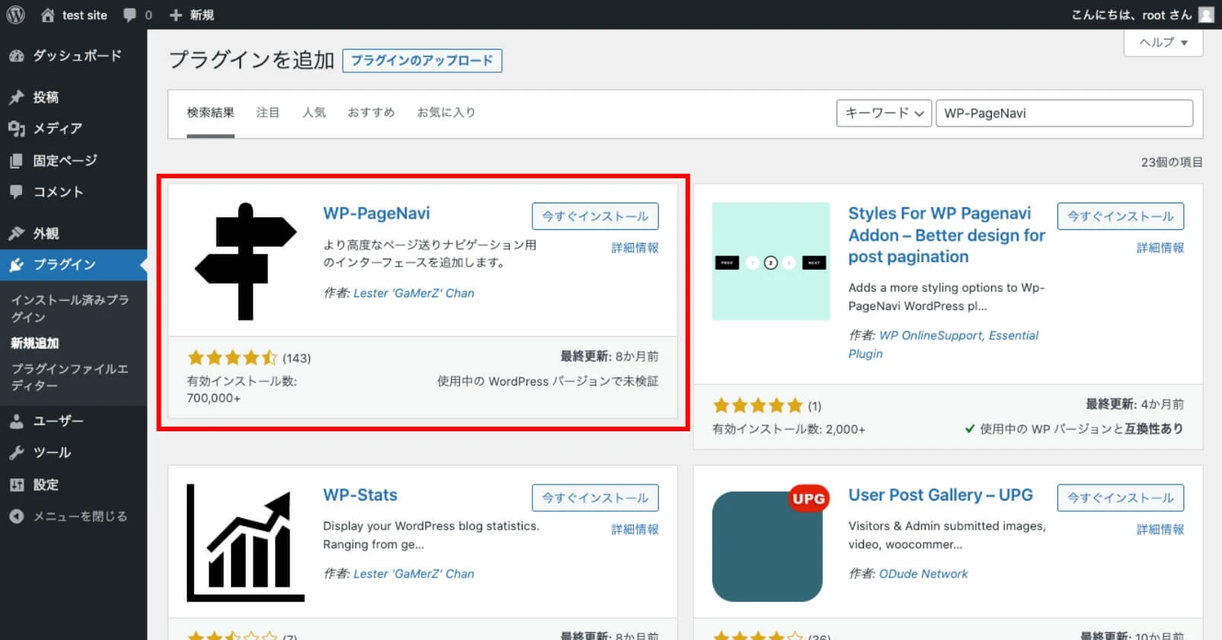
Task: Install User Post Gallery – UPG
Action: click(1121, 498)
